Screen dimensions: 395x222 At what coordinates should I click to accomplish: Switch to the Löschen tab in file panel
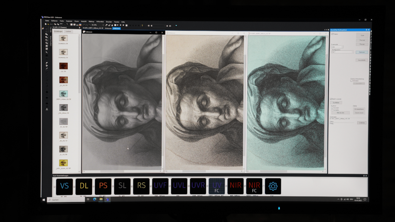point(68,32)
